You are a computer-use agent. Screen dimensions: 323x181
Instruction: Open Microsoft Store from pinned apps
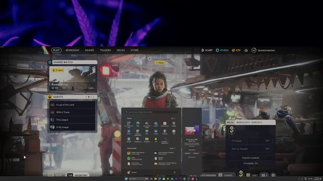point(165,124)
